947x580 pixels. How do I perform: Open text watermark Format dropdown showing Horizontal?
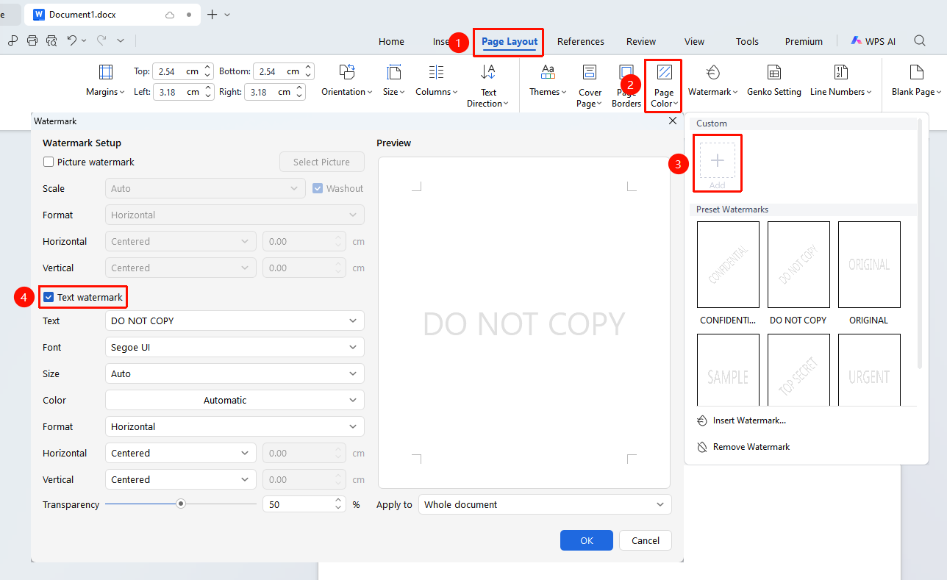click(x=235, y=426)
